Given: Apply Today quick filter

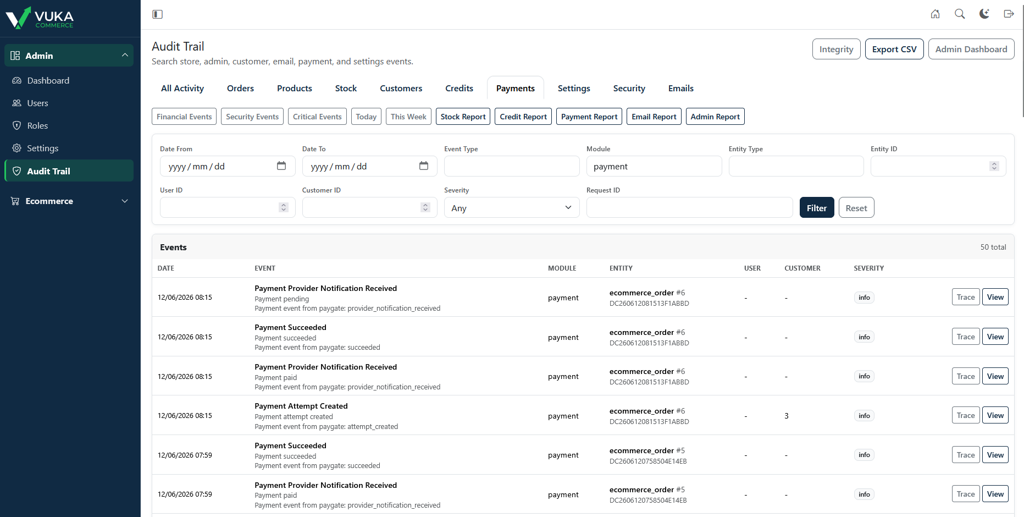Looking at the screenshot, I should [x=366, y=117].
